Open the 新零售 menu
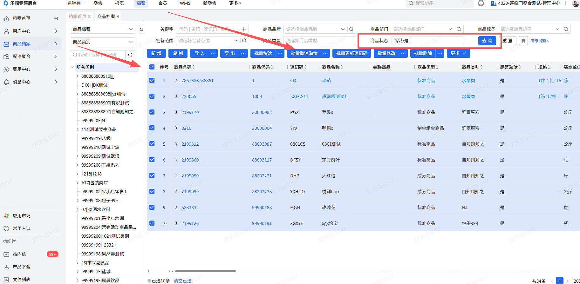The image size is (580, 284). tap(210, 3)
